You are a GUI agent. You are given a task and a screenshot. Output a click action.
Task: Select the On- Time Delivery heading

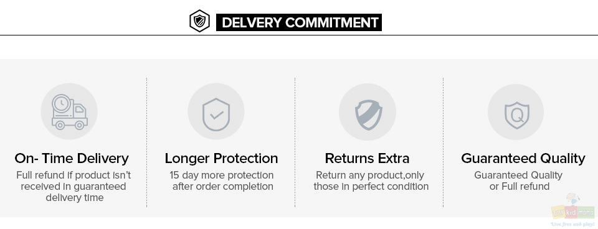(72, 158)
